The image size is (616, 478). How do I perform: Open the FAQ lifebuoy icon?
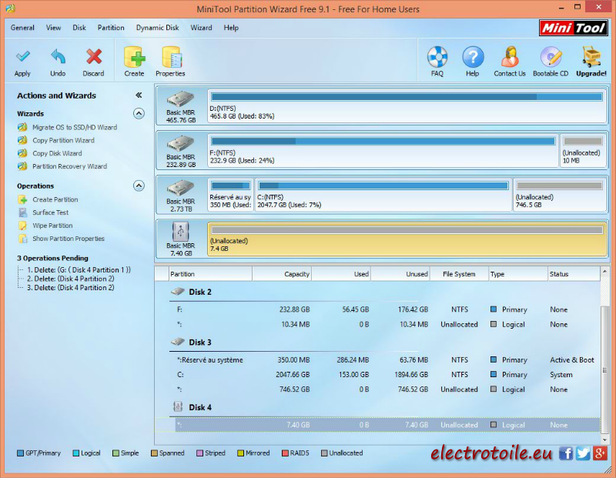click(x=437, y=62)
